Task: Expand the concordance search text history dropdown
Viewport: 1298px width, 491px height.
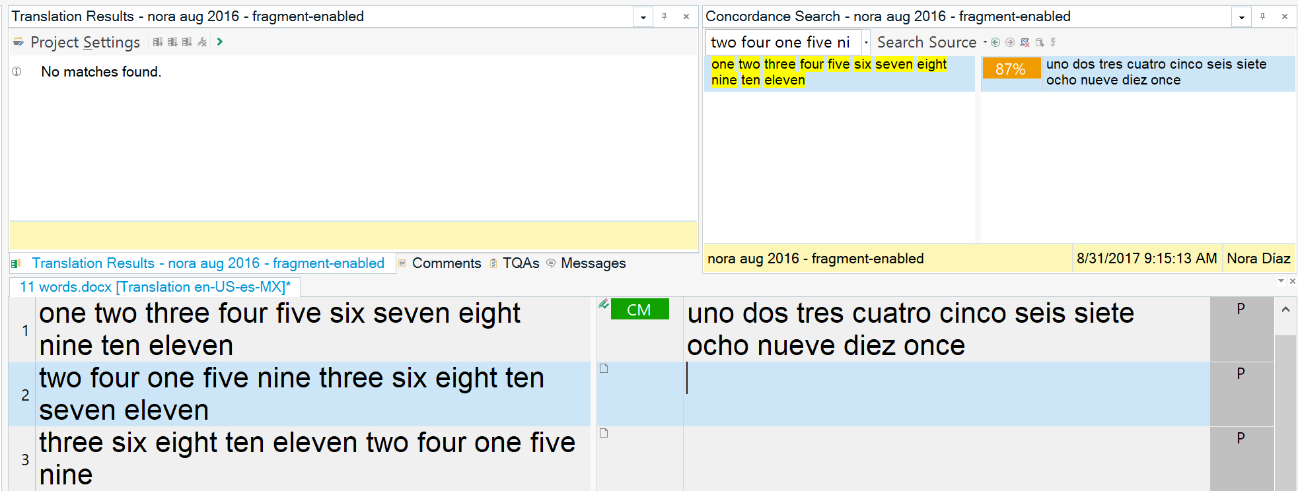Action: coord(866,42)
